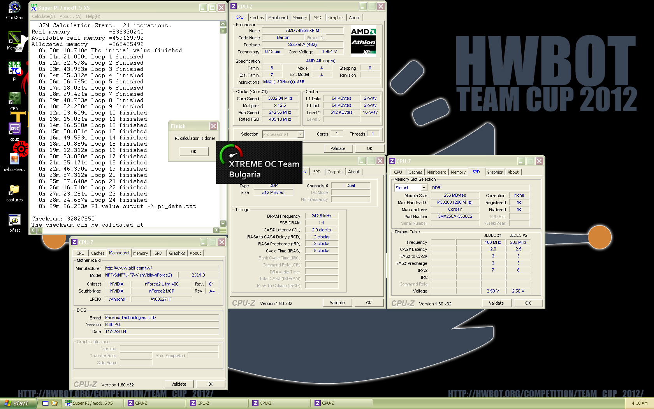Expand the Processor #1 selection dropdown
The image size is (654, 409).
(x=301, y=134)
